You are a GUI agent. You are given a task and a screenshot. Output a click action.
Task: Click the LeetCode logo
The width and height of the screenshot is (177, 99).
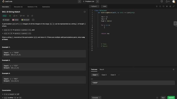click(x=7, y=1)
